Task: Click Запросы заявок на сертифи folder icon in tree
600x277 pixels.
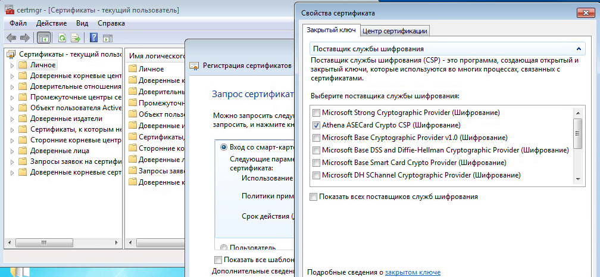Action: (23, 161)
